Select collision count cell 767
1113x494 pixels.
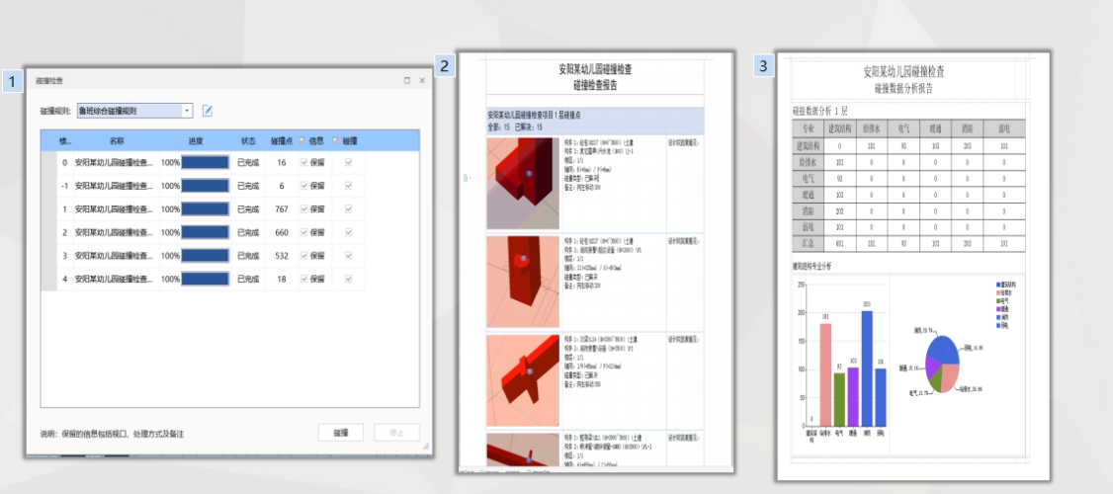pos(282,209)
